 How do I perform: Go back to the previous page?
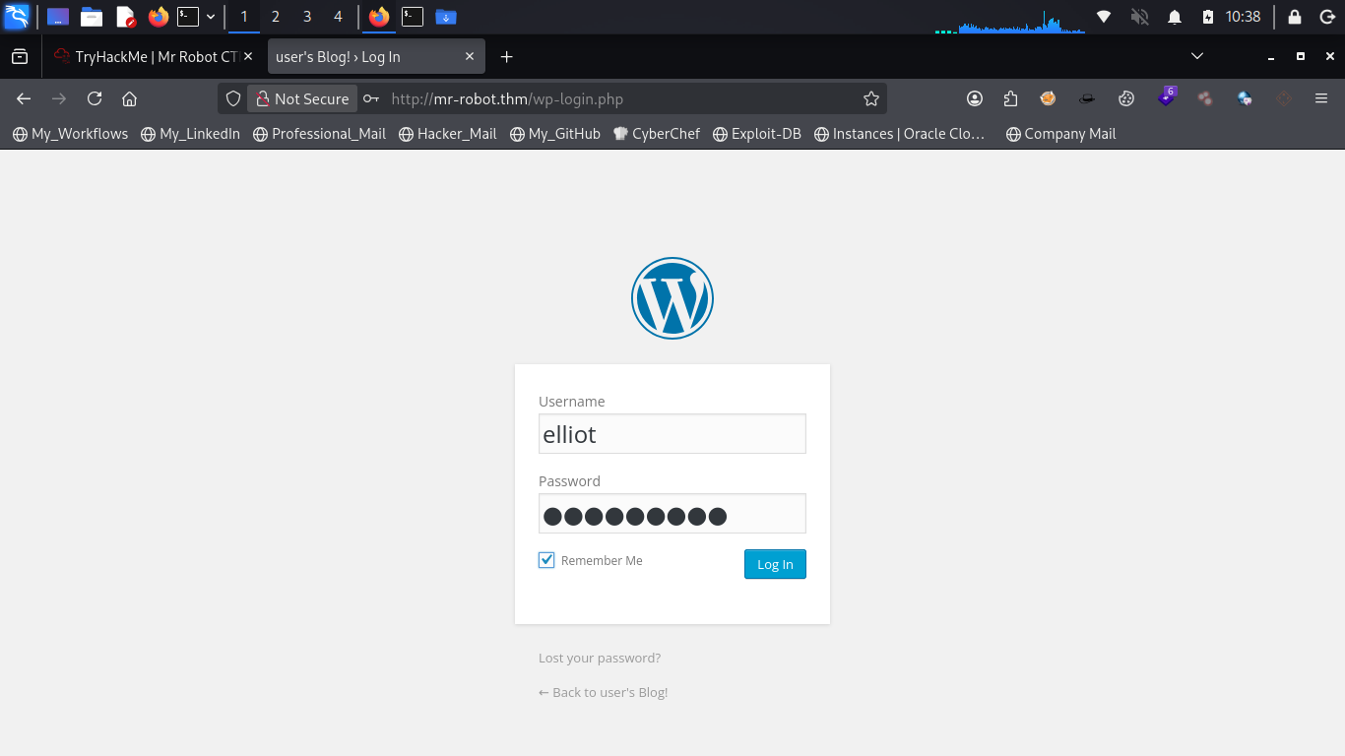click(25, 98)
